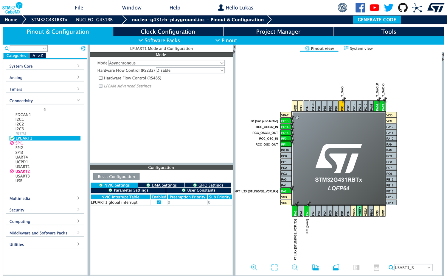Click the ST logo in header
The width and height of the screenshot is (447, 279).
pyautogui.click(x=436, y=8)
